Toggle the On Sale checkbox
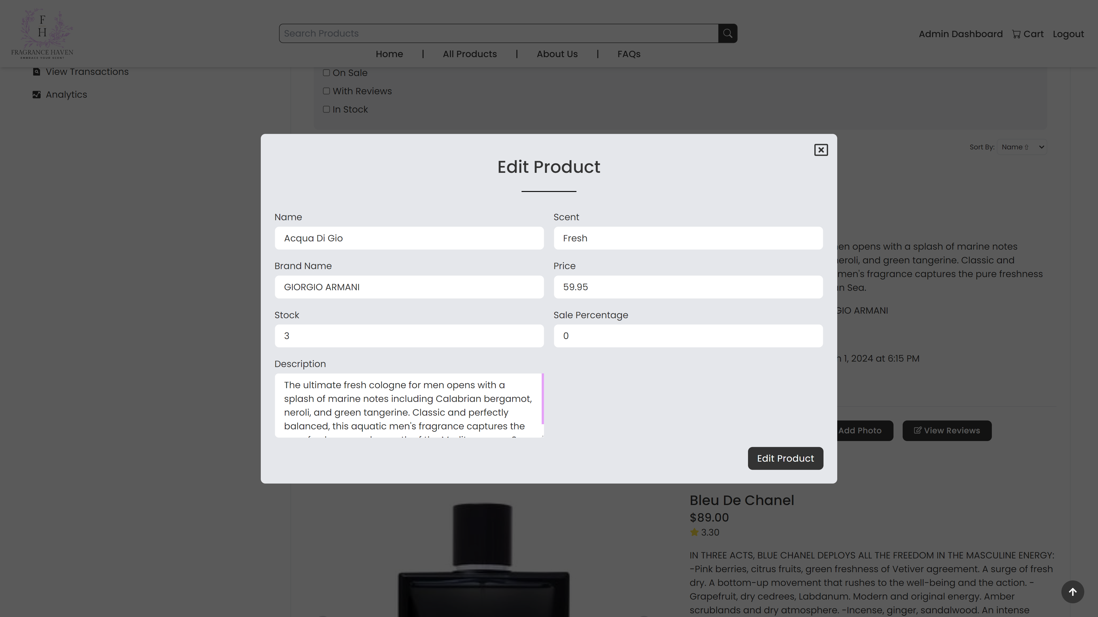The height and width of the screenshot is (617, 1098). click(327, 73)
